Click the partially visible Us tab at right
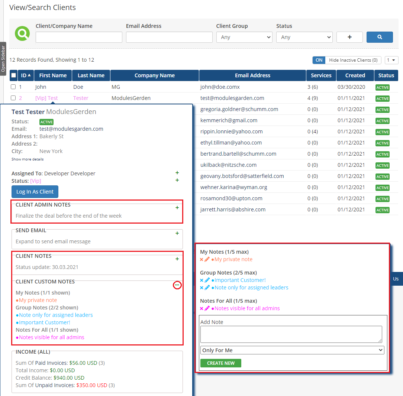Image resolution: width=403 pixels, height=396 pixels. 396,279
